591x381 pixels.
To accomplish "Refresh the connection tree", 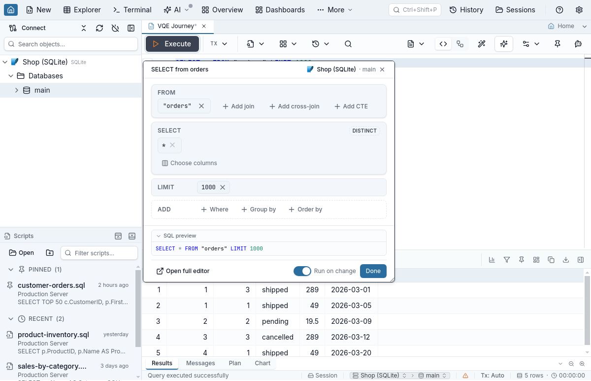I will pos(99,28).
